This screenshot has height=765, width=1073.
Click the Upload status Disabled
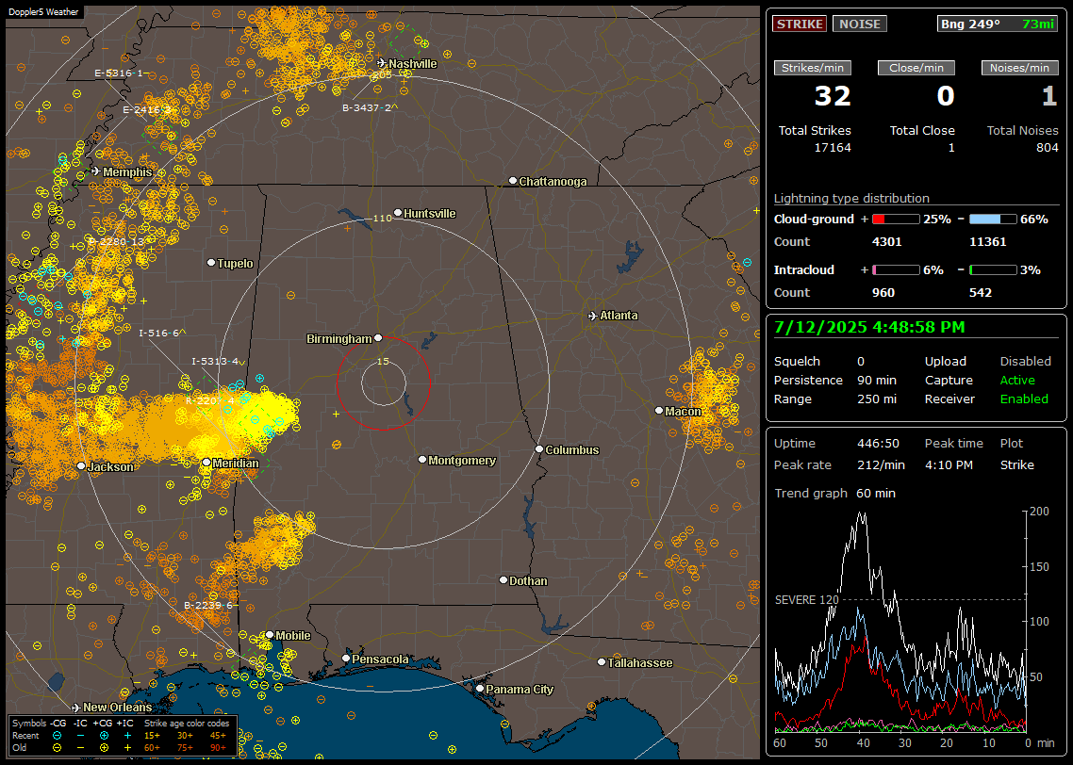point(1025,361)
